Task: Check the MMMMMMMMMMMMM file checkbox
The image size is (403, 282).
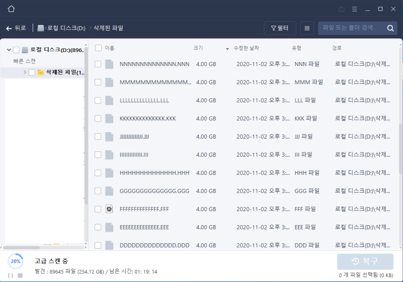Action: pos(98,82)
